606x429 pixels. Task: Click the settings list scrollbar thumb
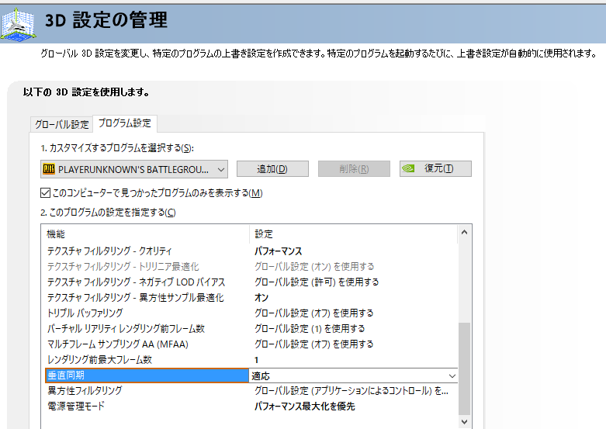(x=465, y=368)
